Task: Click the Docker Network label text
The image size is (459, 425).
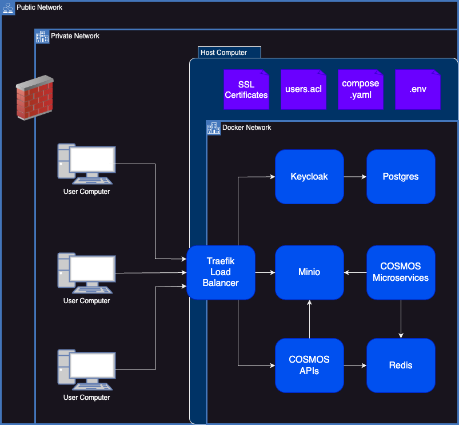Action: 246,128
